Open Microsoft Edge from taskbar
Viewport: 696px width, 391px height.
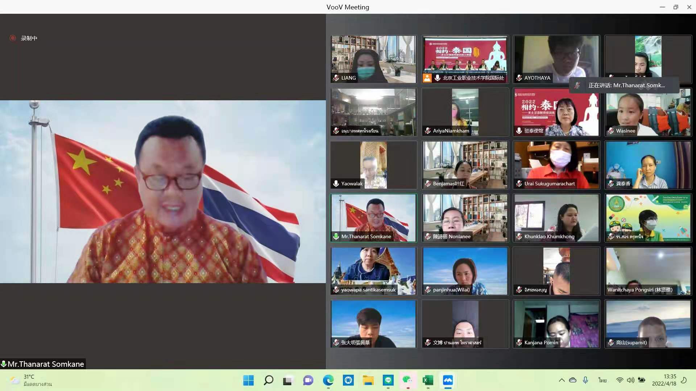pyautogui.click(x=328, y=380)
